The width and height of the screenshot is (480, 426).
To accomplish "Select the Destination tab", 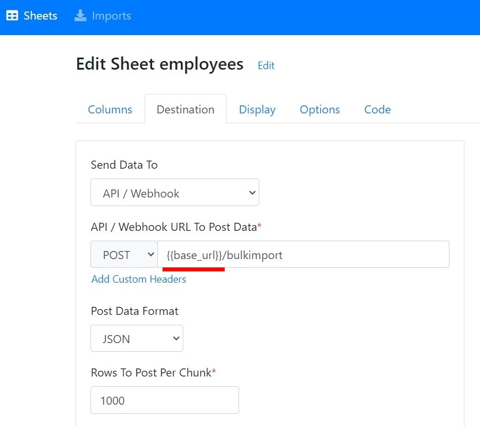I will click(x=186, y=109).
